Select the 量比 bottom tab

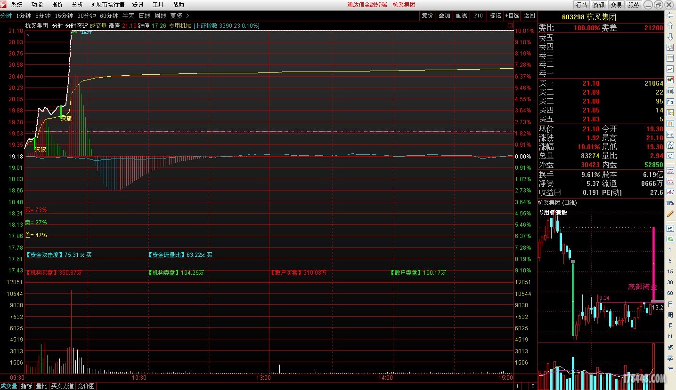click(41, 386)
